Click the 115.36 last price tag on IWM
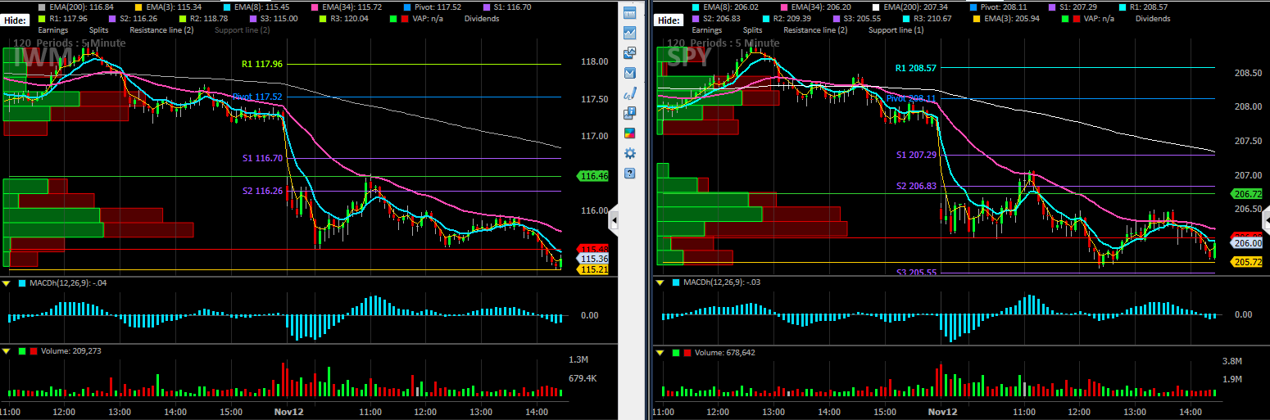The height and width of the screenshot is (420, 1270). click(592, 259)
